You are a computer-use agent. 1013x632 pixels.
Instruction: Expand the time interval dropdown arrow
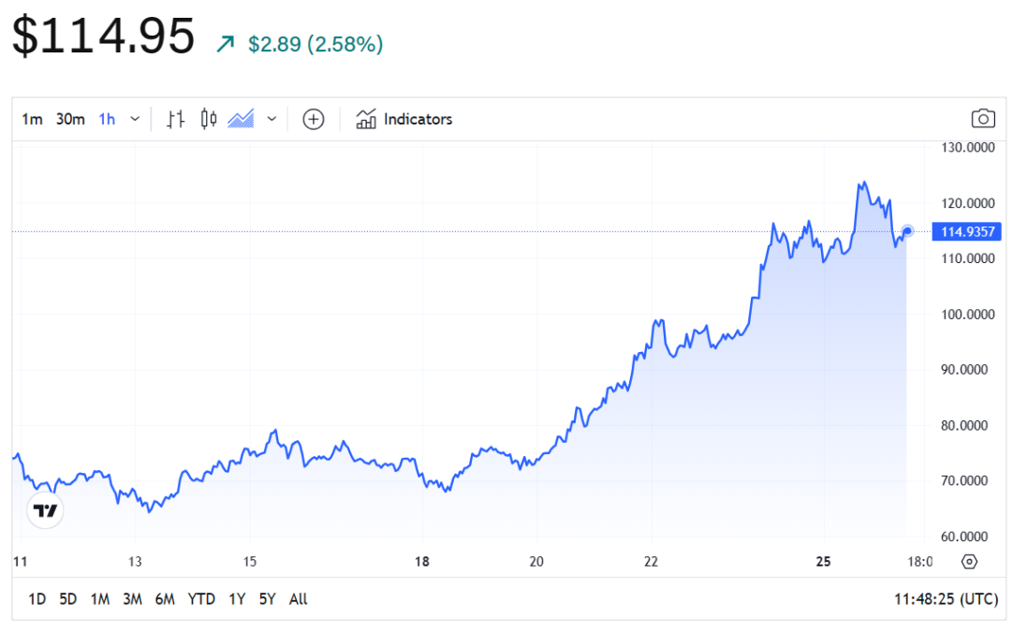pos(135,119)
